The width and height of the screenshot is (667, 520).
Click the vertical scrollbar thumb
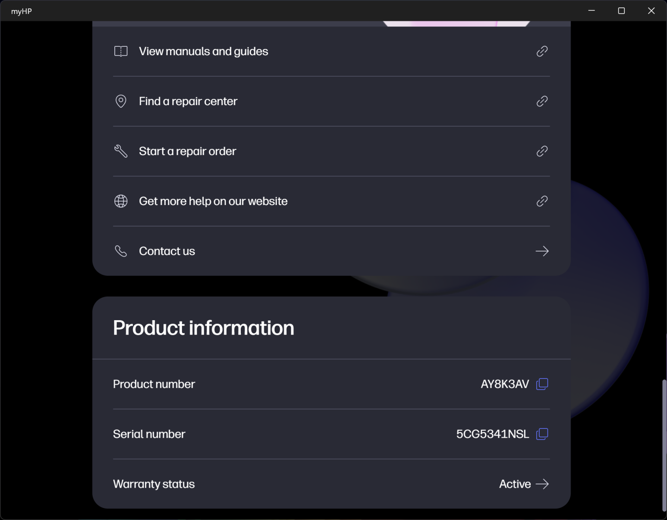tap(664, 445)
